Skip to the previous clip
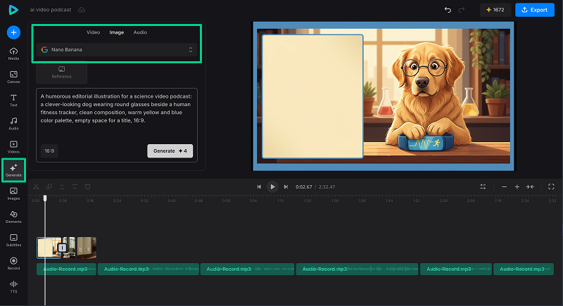The image size is (563, 306). tap(259, 187)
